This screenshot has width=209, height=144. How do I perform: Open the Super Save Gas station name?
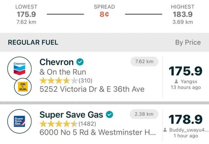click(71, 115)
